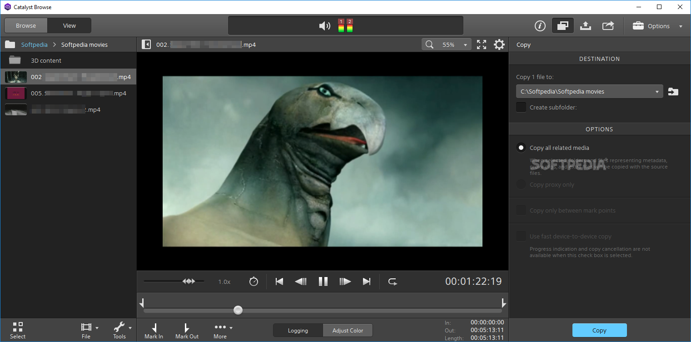
Task: Browse for destination folder
Action: pyautogui.click(x=673, y=92)
